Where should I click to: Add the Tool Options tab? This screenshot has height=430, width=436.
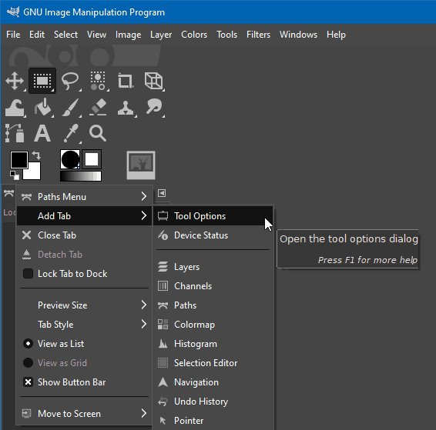pyautogui.click(x=213, y=216)
